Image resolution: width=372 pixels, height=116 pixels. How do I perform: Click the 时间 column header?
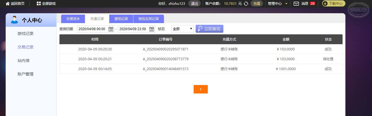95,39
